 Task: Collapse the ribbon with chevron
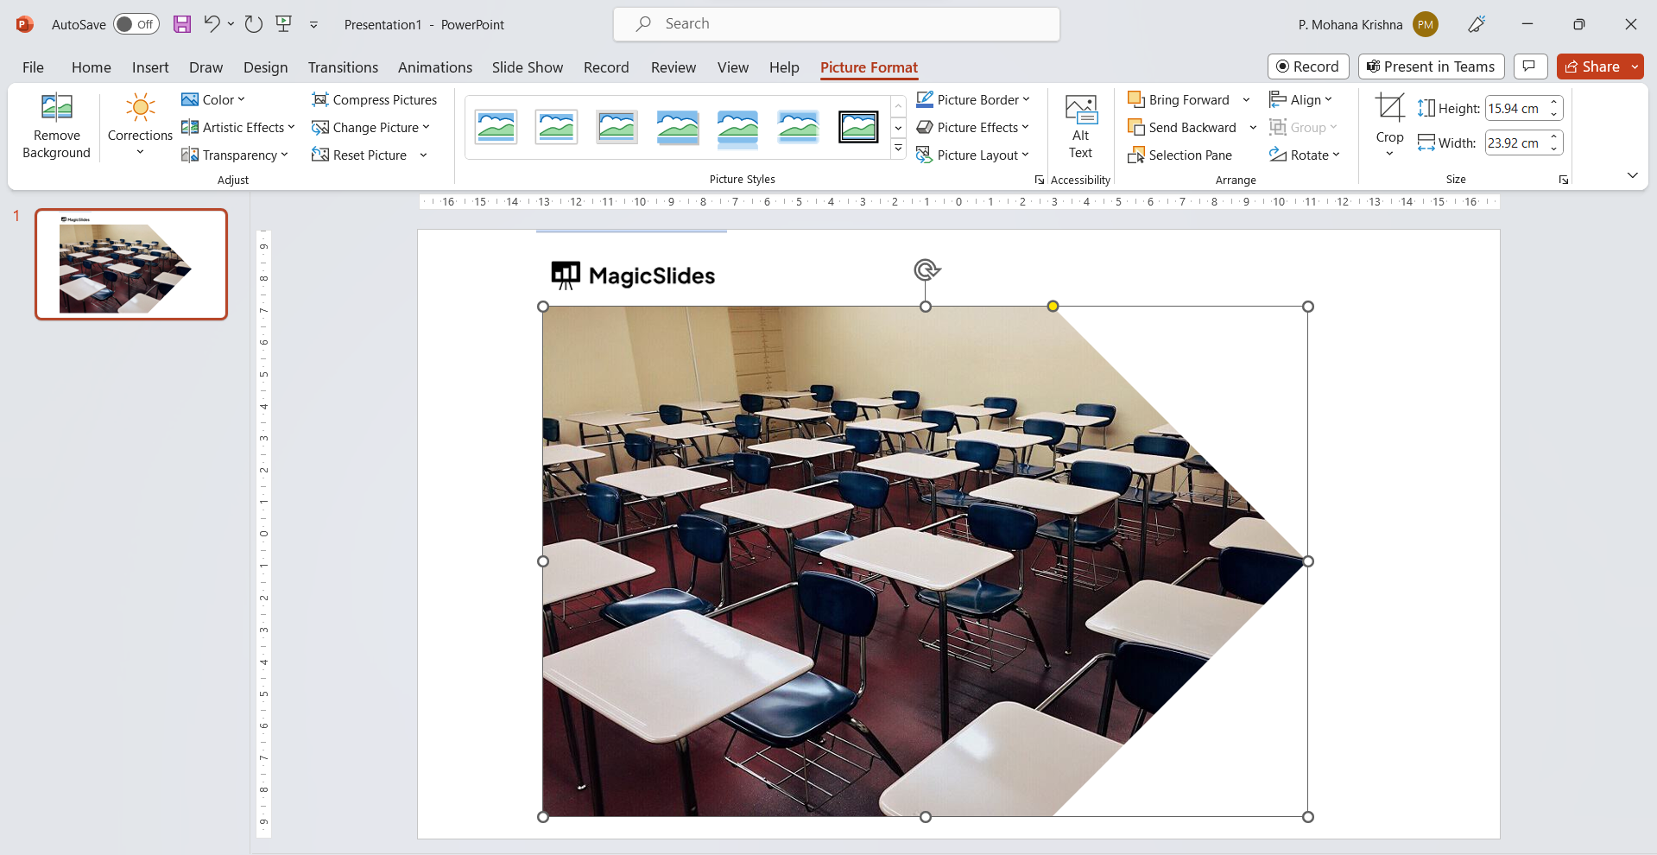(1632, 175)
